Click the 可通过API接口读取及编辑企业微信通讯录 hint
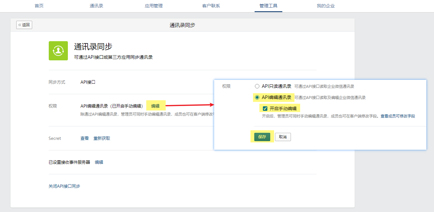 (330, 97)
